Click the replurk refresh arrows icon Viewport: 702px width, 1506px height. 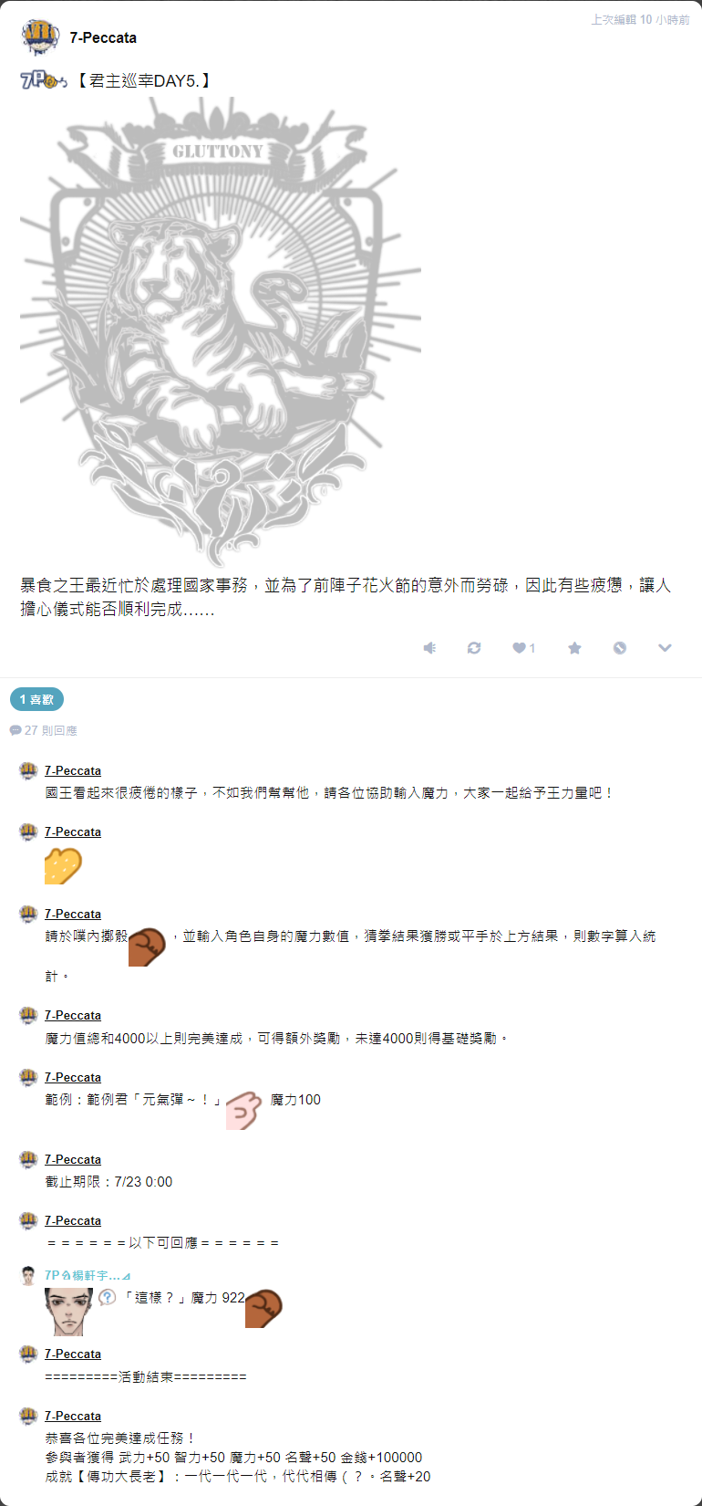click(x=474, y=648)
